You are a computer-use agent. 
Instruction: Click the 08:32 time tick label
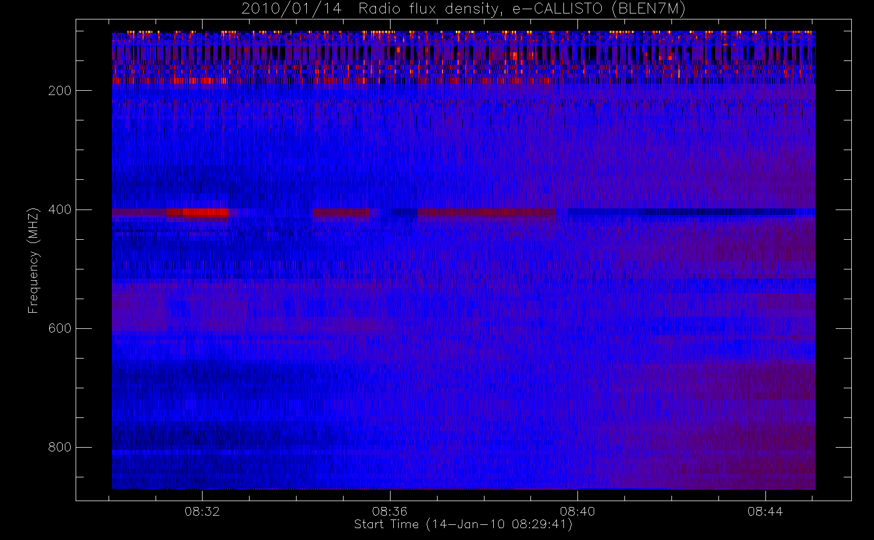coord(202,511)
